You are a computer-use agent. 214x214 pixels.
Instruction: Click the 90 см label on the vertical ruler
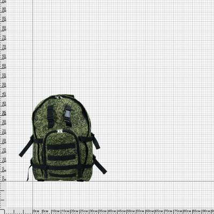pyautogui.click(x=4, y=10)
